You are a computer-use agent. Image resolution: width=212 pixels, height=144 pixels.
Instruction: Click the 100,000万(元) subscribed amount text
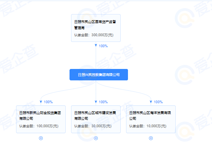[47, 126]
